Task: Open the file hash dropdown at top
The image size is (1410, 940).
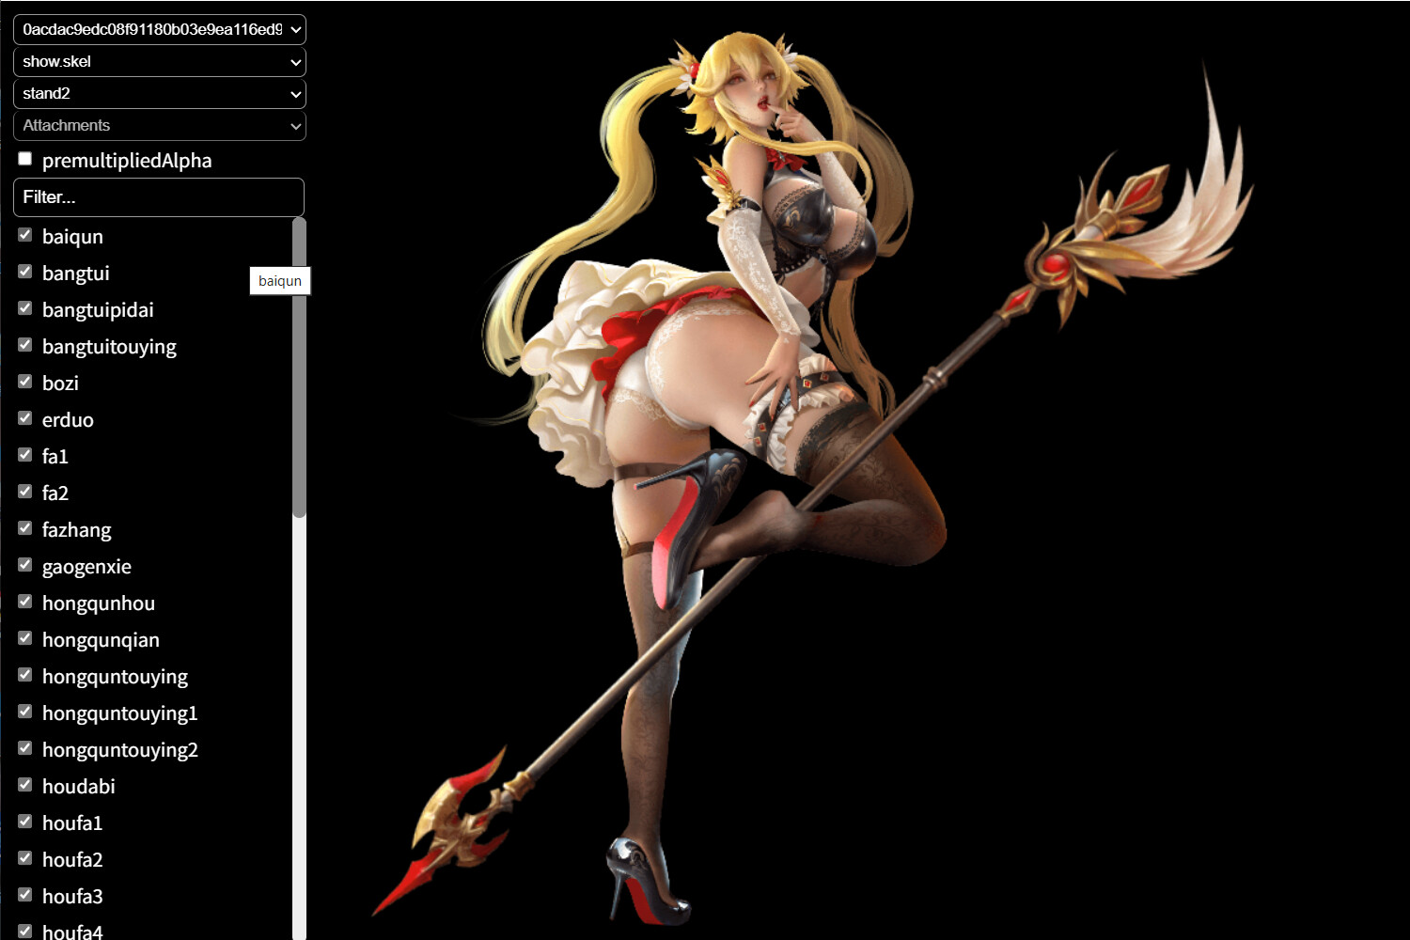Action: [x=159, y=29]
